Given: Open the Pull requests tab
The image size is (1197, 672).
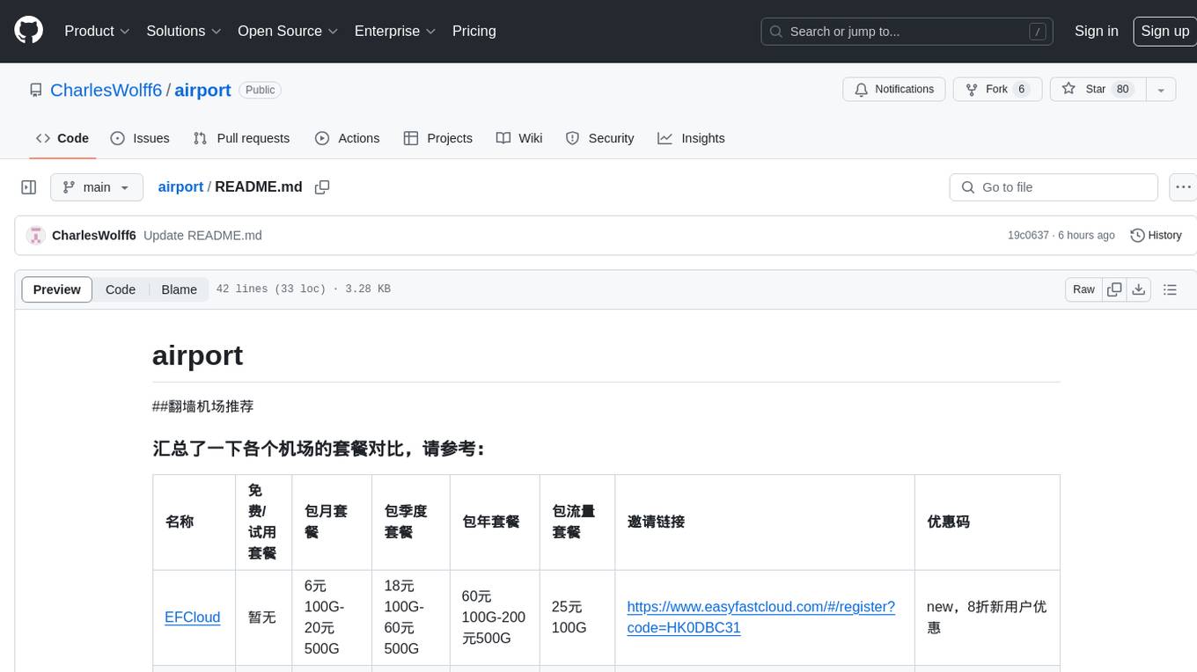Looking at the screenshot, I should (241, 138).
